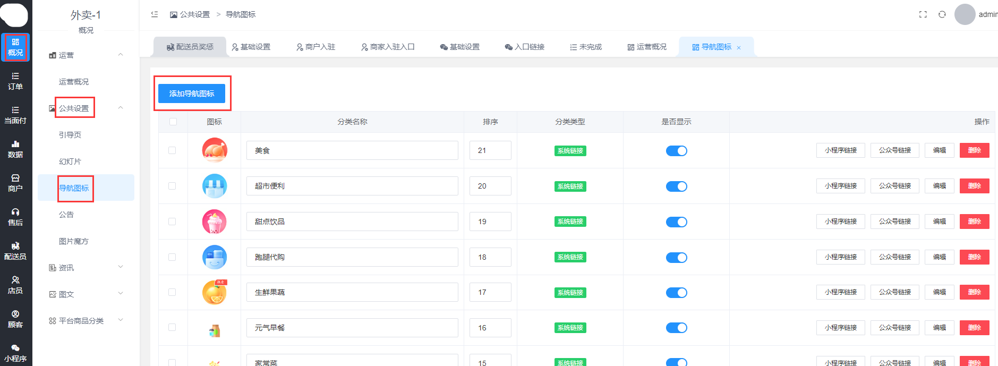
Task: Open the 订单 orders sidebar icon
Action: pyautogui.click(x=15, y=81)
